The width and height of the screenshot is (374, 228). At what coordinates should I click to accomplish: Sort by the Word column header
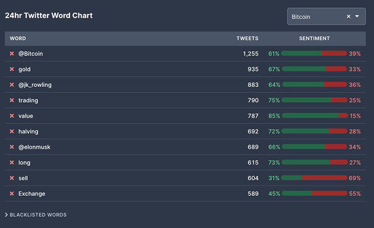[x=18, y=38]
